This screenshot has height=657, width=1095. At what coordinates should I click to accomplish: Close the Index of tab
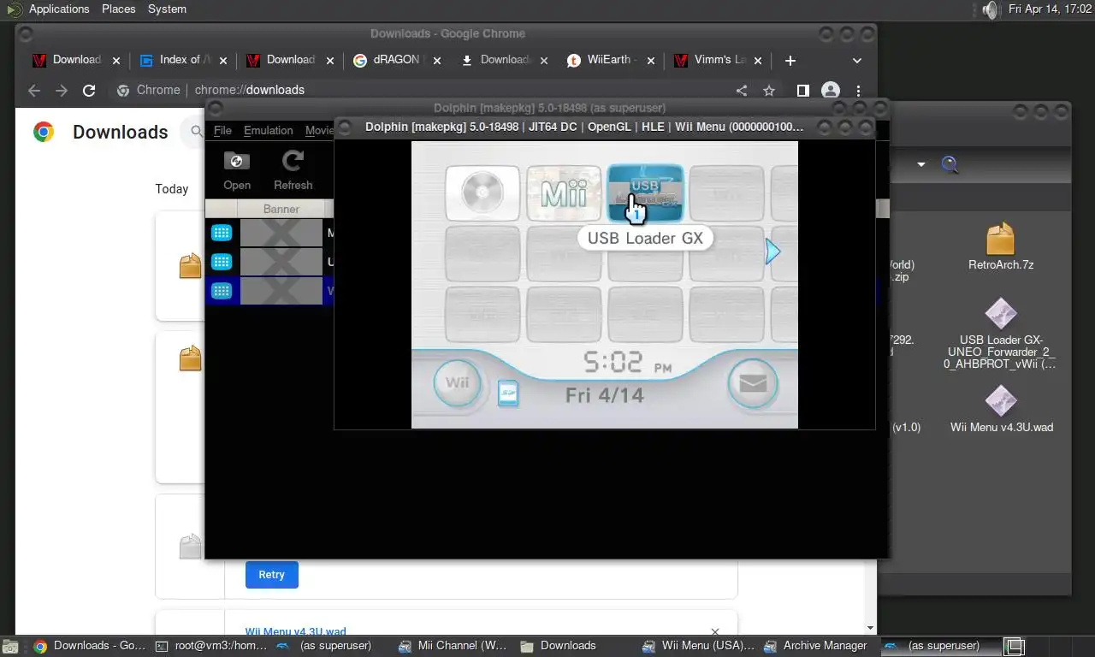tap(223, 61)
